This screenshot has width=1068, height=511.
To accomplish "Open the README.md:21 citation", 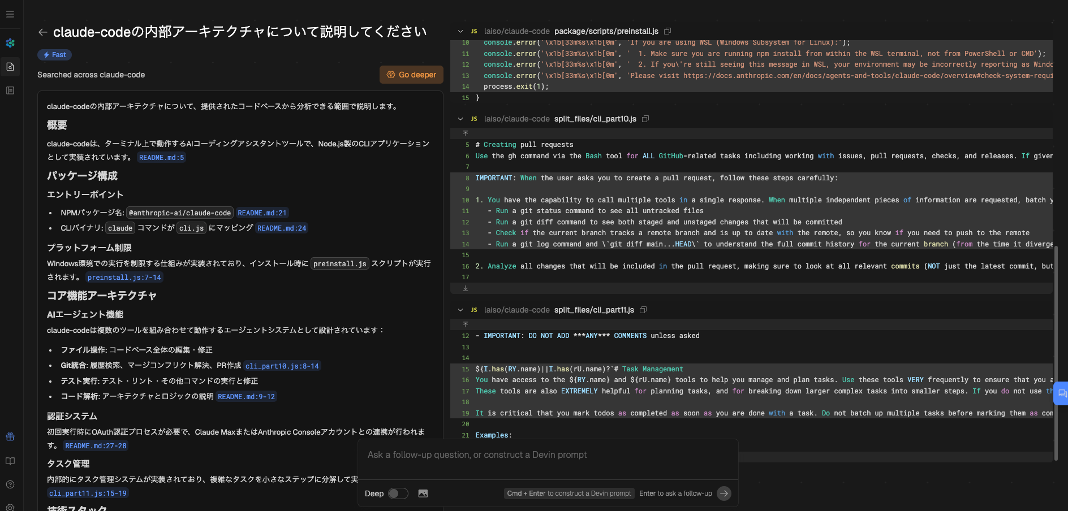I will pyautogui.click(x=262, y=213).
